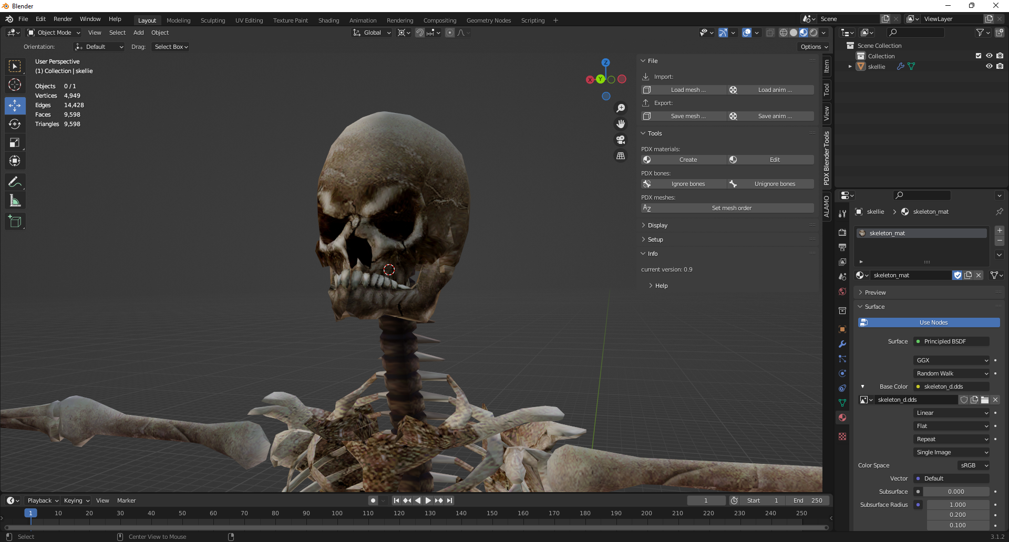
Task: Adjust the Subsurface value slider
Action: tap(956, 492)
